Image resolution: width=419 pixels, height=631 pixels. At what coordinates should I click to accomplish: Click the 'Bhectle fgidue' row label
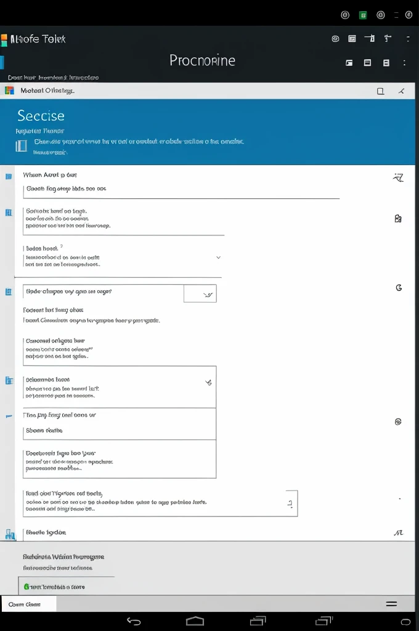point(46,532)
